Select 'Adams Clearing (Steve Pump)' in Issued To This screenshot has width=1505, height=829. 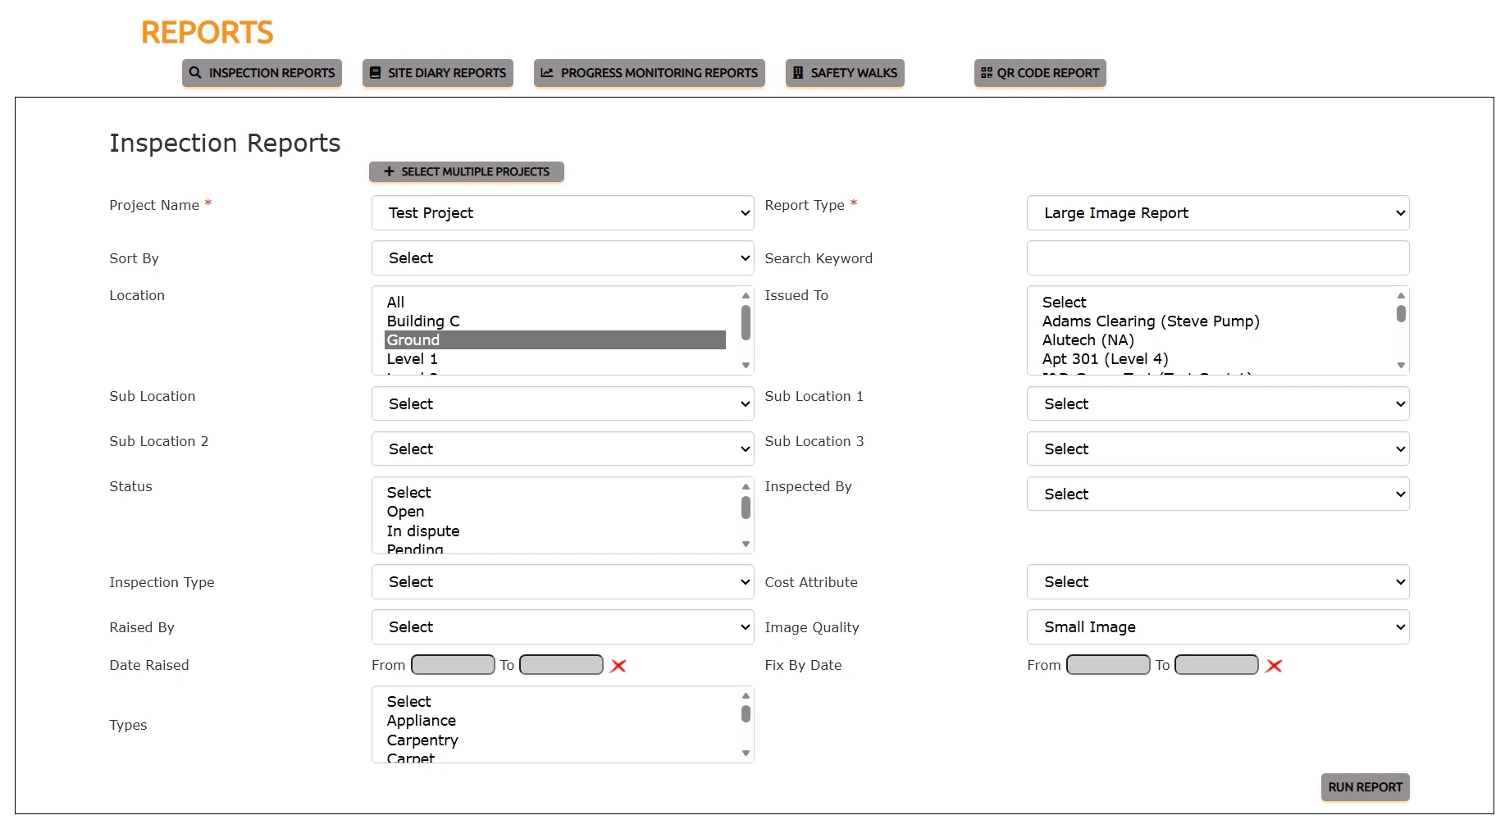click(1211, 321)
